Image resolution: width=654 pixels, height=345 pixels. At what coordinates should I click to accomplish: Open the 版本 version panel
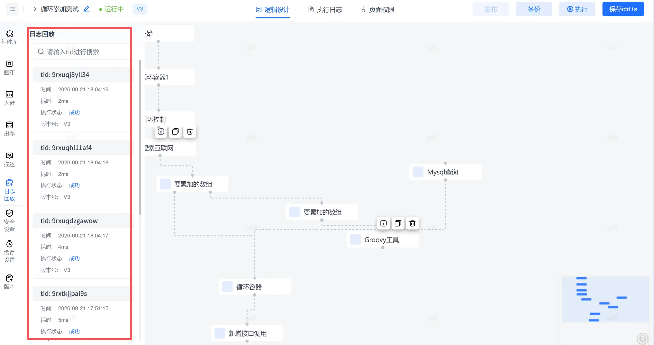[x=10, y=282]
